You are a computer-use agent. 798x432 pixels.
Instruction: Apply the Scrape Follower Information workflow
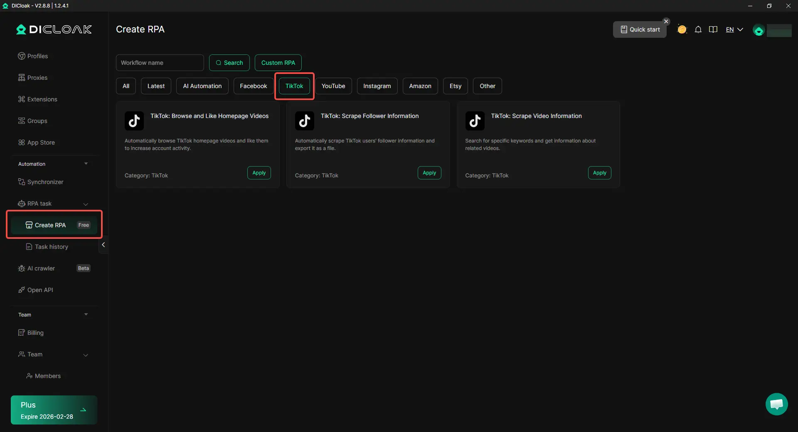pos(429,173)
